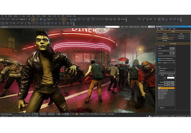Toggle X axis constraint
The image size is (191, 133).
pos(56,19)
